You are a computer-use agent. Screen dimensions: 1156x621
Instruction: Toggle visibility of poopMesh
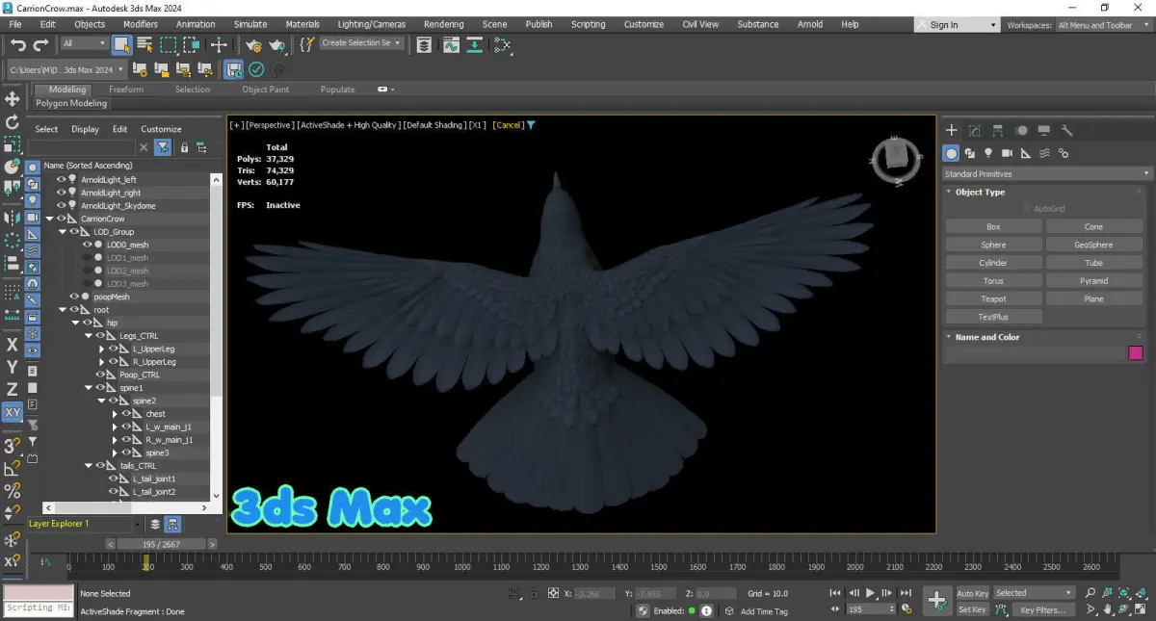pos(74,297)
